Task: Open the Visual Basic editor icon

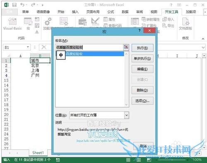Action: pyautogui.click(x=12, y=21)
